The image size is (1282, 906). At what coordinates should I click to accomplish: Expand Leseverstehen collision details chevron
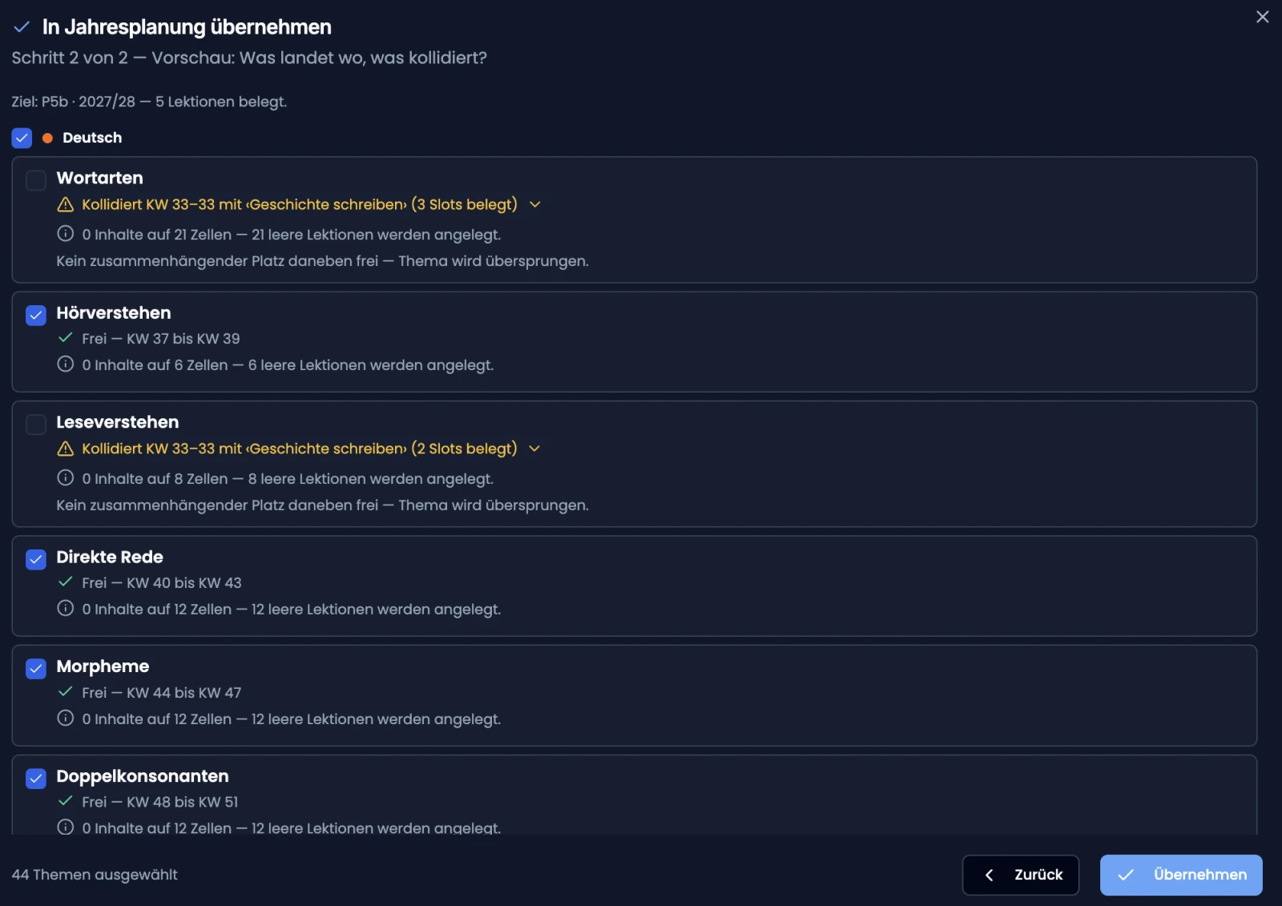(x=535, y=449)
